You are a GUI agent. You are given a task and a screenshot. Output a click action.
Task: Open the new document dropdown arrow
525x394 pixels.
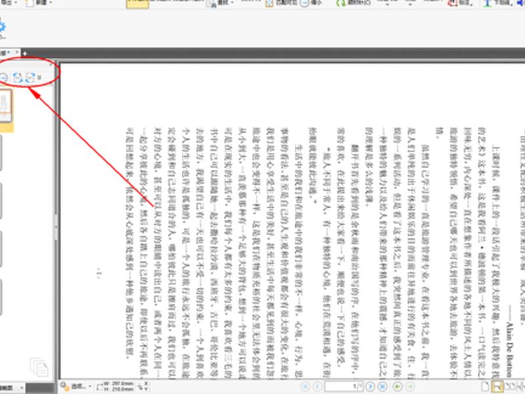pyautogui.click(x=51, y=3)
